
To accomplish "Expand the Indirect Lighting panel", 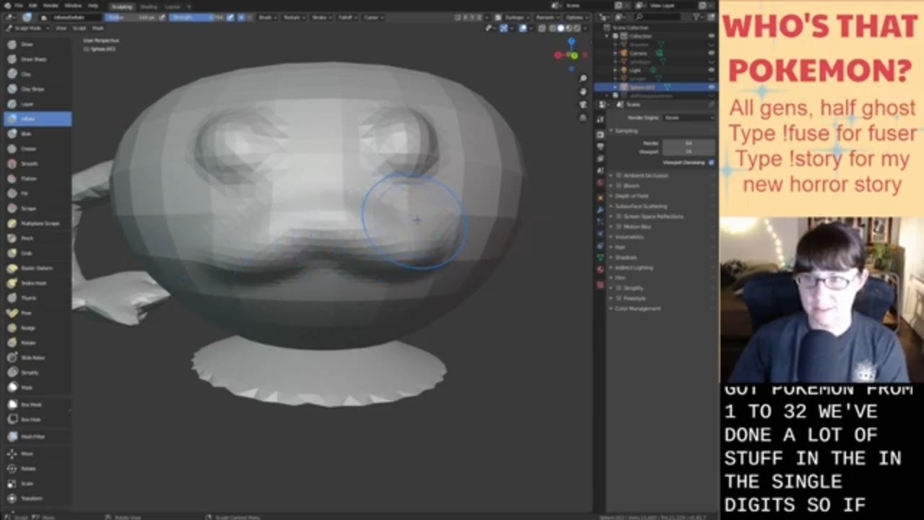I will point(632,267).
